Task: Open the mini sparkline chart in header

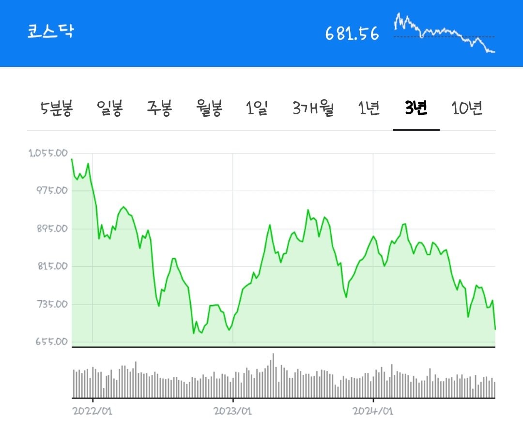Action: [444, 33]
